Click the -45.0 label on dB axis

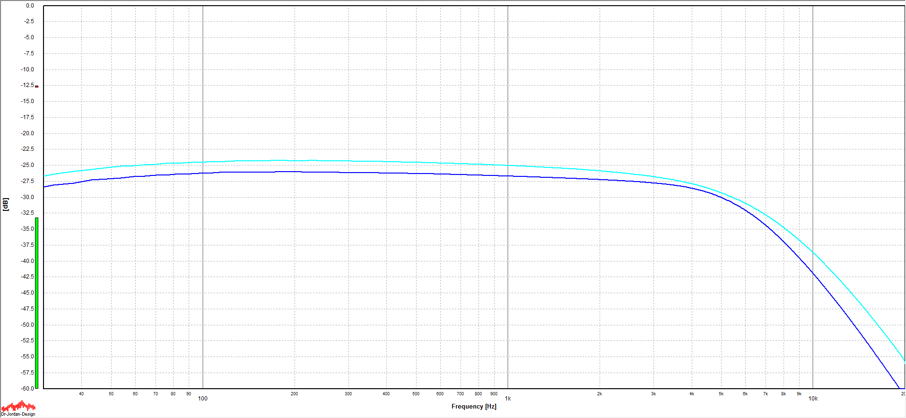click(x=28, y=293)
